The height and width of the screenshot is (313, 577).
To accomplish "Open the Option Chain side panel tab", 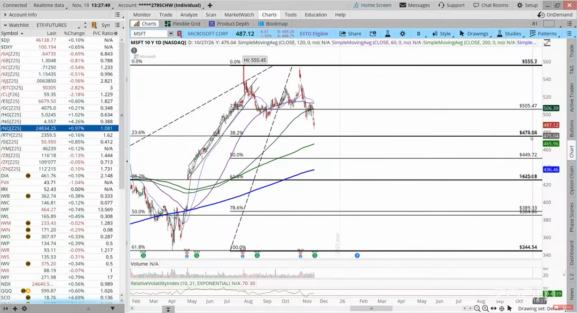I will 572,180.
